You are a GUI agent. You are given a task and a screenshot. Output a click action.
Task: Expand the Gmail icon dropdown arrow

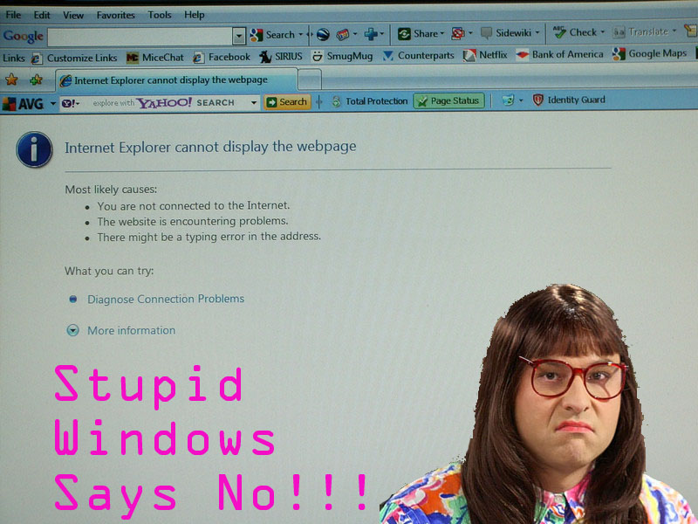(355, 34)
